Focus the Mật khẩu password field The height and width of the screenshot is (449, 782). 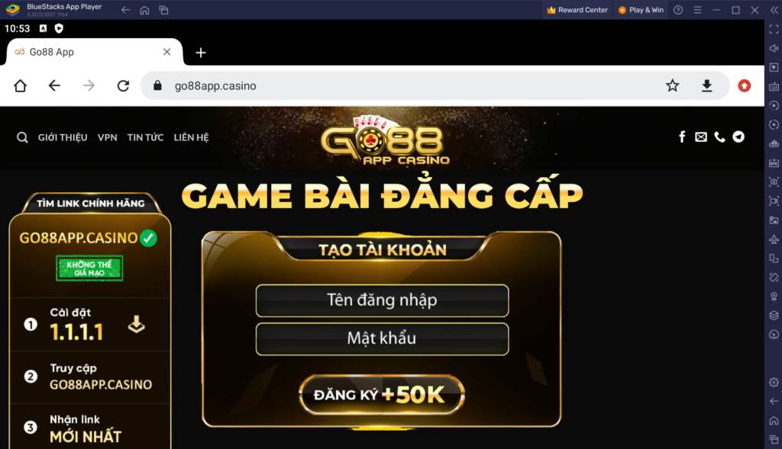tap(382, 338)
